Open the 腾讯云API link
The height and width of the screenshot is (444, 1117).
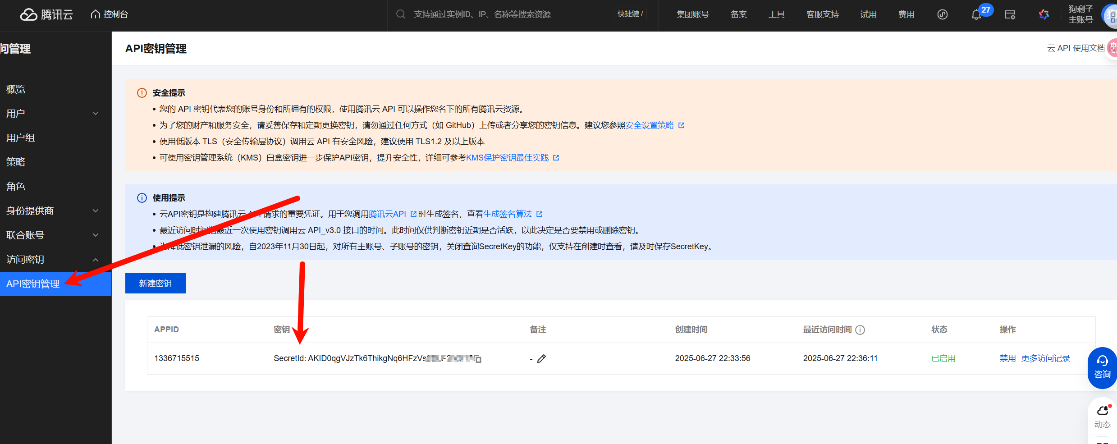click(388, 214)
